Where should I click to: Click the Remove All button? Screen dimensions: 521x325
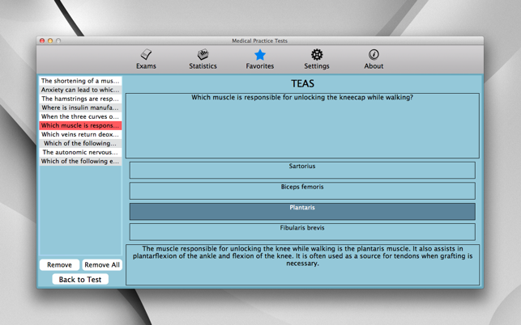102,265
